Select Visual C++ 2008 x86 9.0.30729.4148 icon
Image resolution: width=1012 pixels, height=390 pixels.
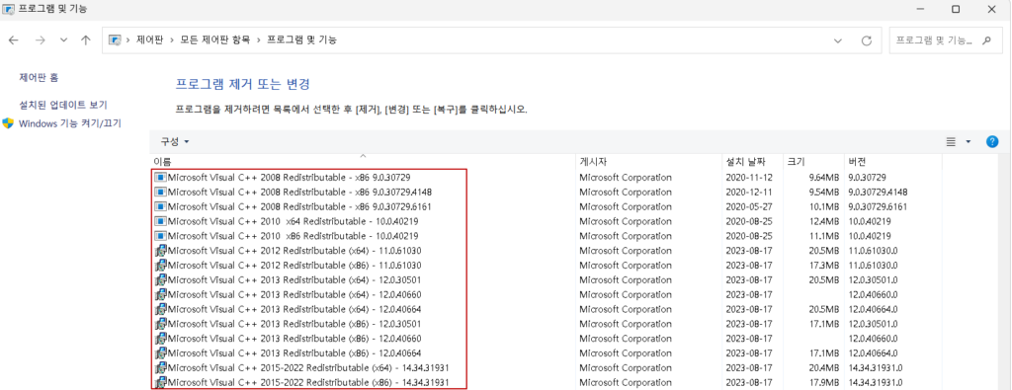[x=160, y=193]
